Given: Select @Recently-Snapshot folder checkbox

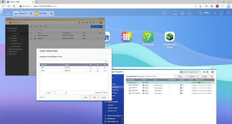Looking at the screenshot, I should click(x=31, y=36).
